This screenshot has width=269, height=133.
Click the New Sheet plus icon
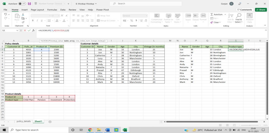tap(50, 122)
